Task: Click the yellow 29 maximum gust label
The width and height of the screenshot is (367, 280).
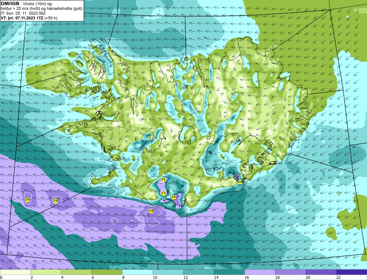Action: [151, 211]
